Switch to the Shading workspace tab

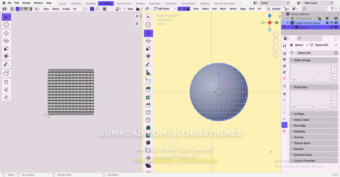coord(140,3)
